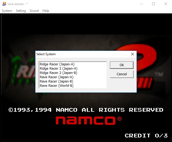Viewport: 172px width, 142px height.
Task: Close the viva nonno window
Action: 166,4
